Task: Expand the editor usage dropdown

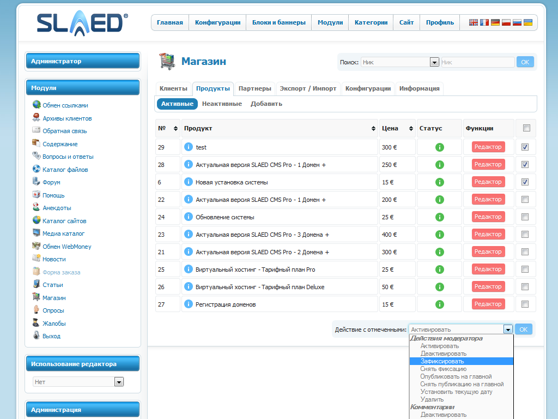Action: 119,382
